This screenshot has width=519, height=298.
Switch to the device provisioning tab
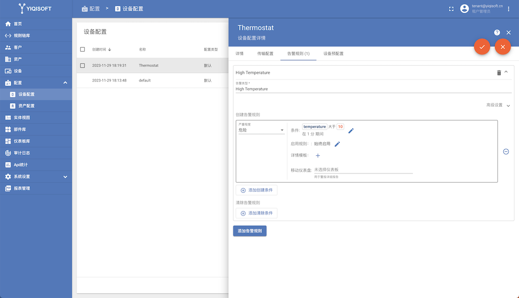pyautogui.click(x=333, y=54)
